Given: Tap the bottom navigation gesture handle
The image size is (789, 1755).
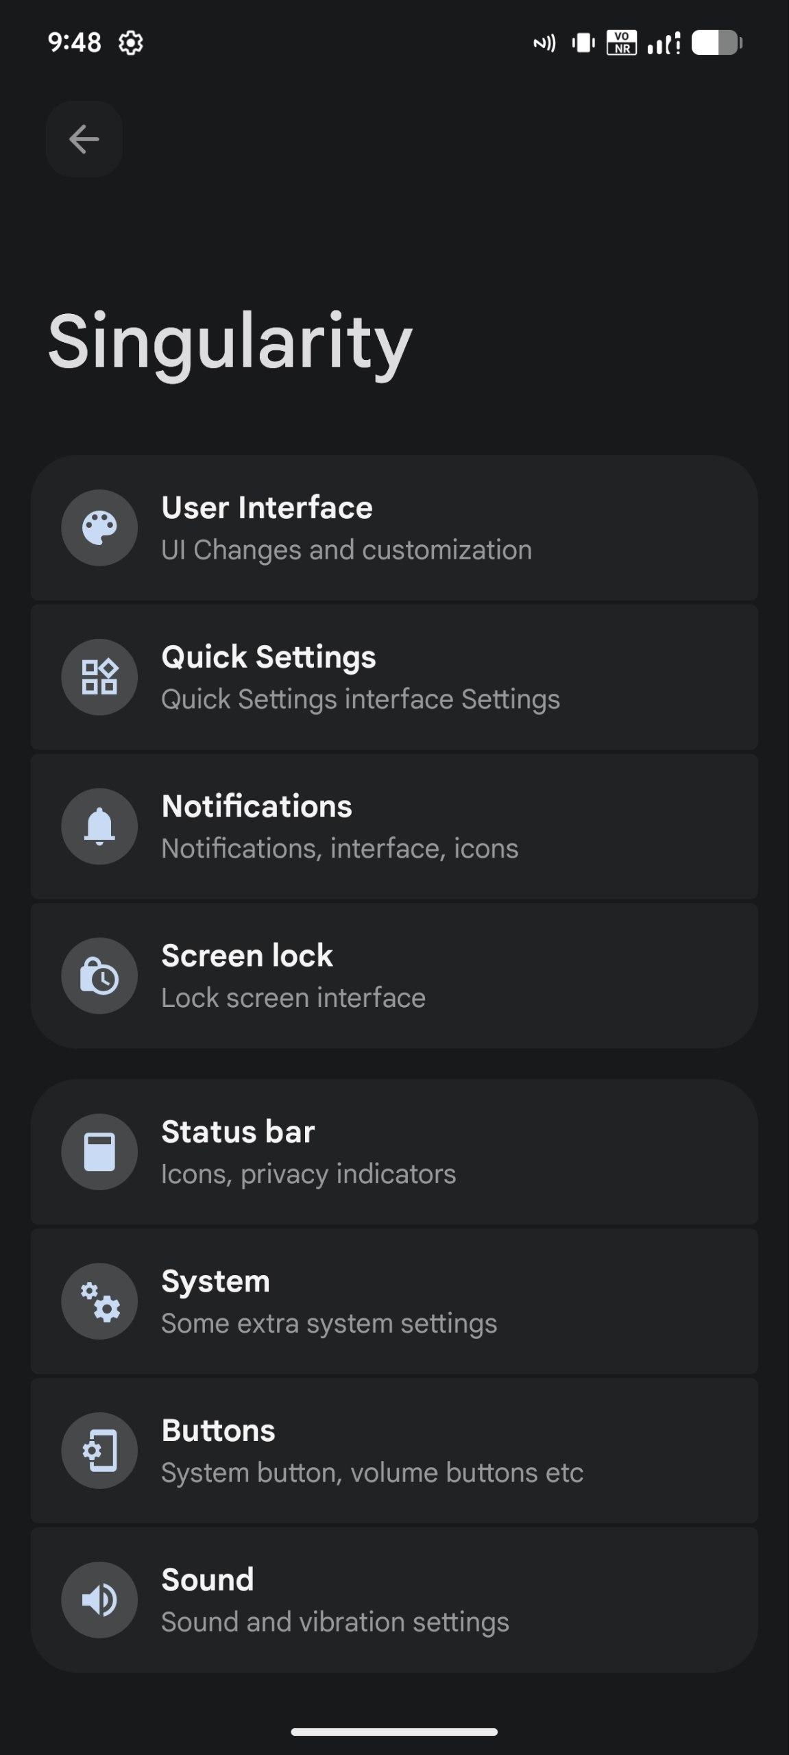Looking at the screenshot, I should coord(394,1732).
